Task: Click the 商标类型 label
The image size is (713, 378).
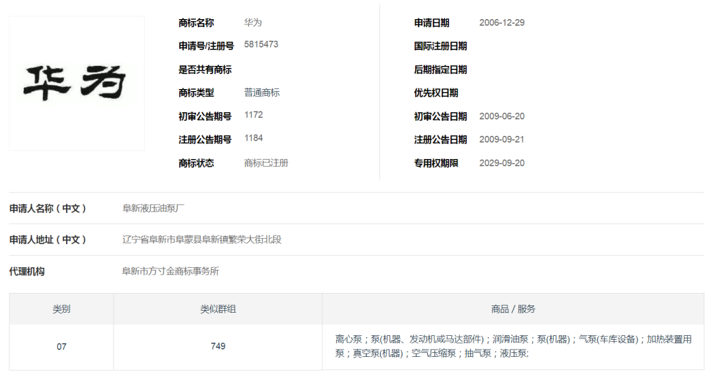Action: point(196,92)
